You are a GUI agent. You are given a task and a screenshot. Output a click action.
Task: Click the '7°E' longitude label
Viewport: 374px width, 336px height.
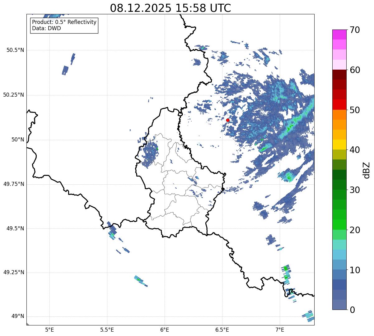pyautogui.click(x=280, y=330)
